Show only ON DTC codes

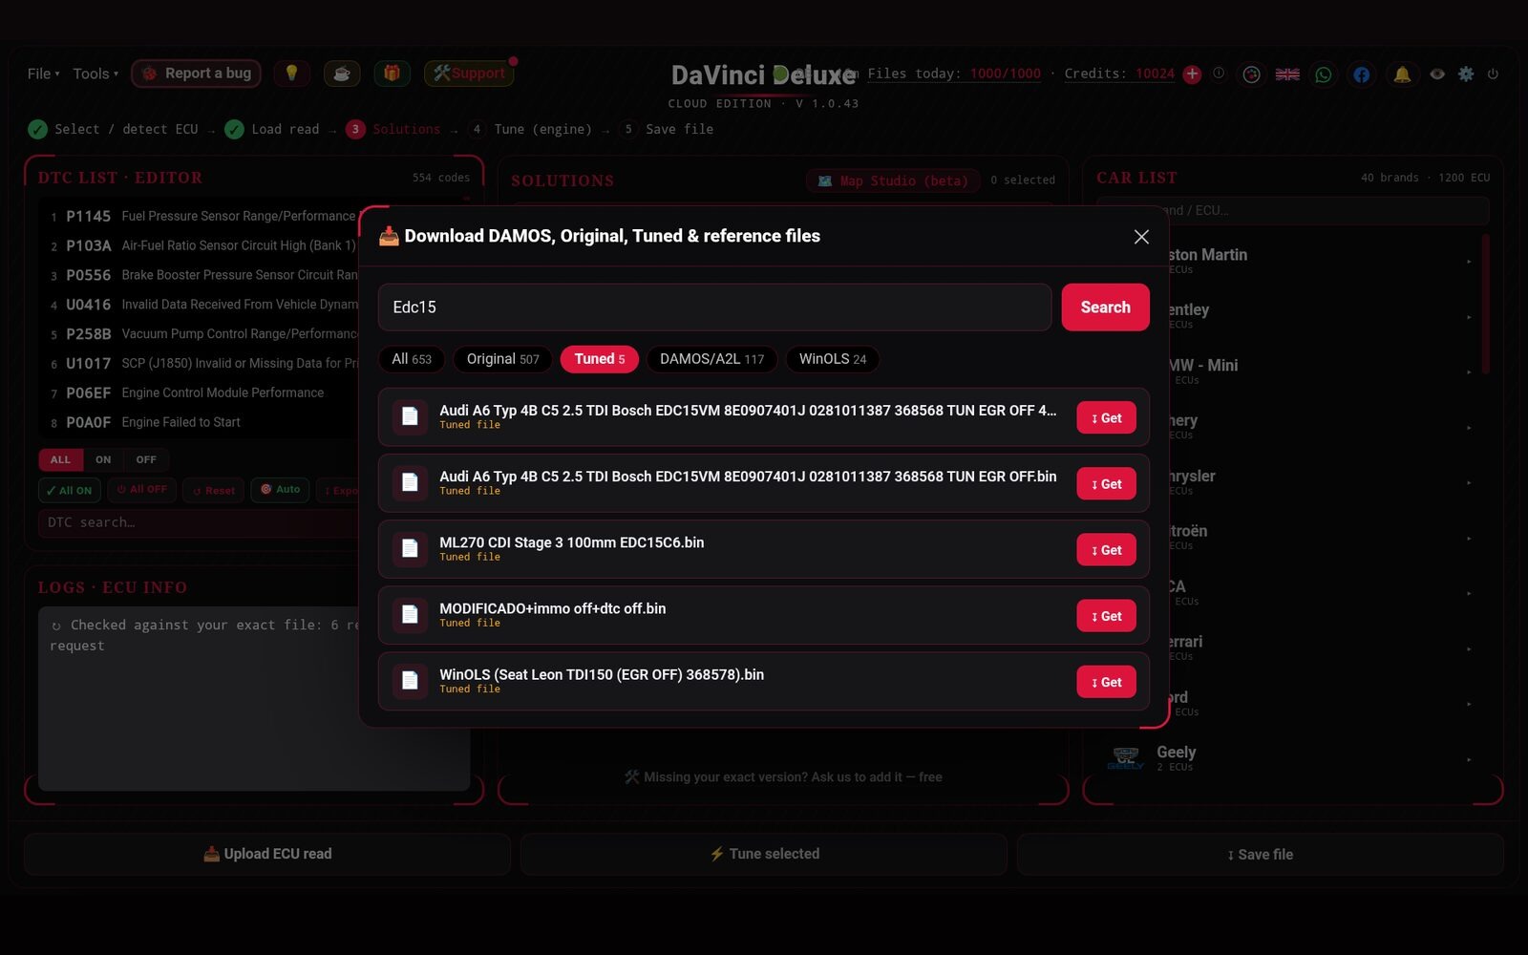(103, 459)
